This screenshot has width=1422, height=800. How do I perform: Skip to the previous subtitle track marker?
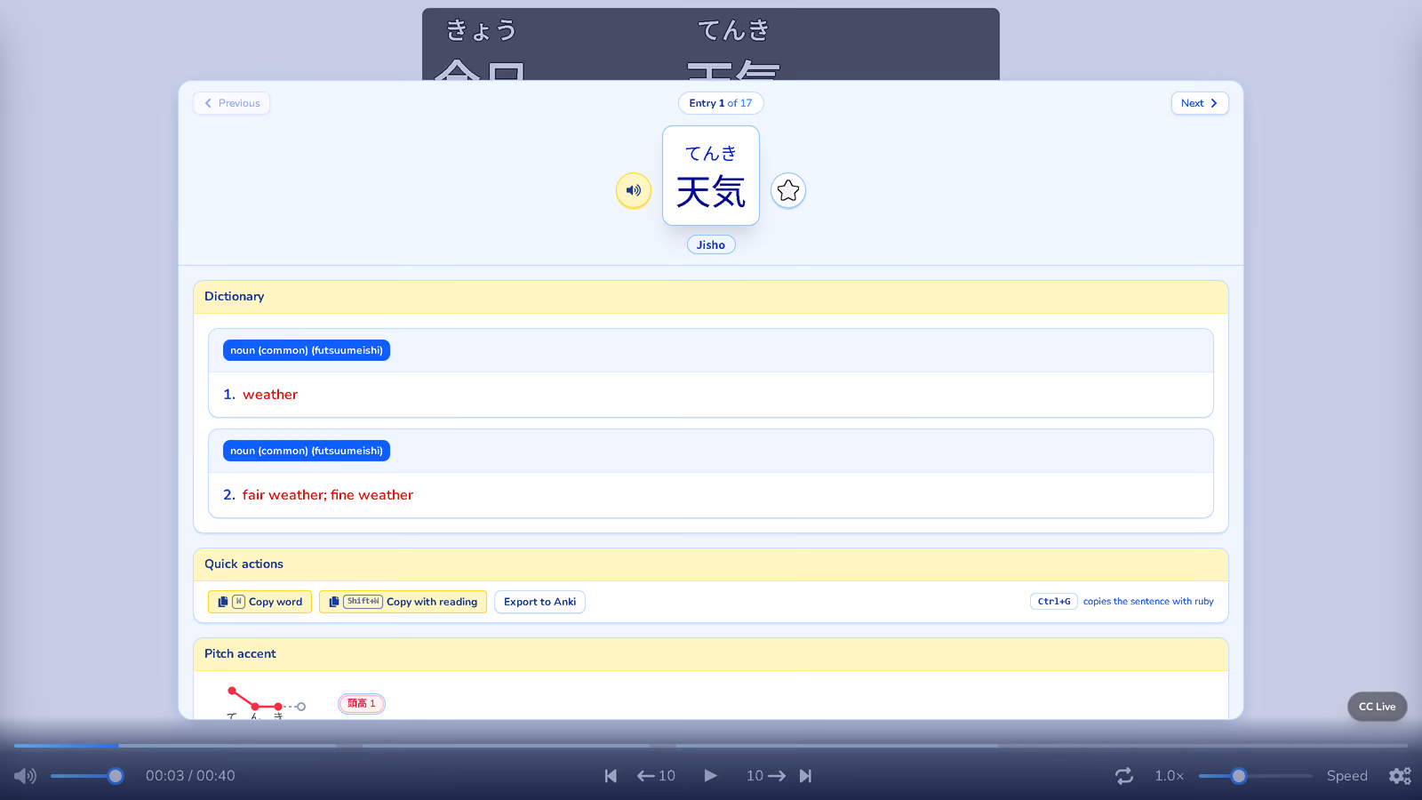click(611, 776)
